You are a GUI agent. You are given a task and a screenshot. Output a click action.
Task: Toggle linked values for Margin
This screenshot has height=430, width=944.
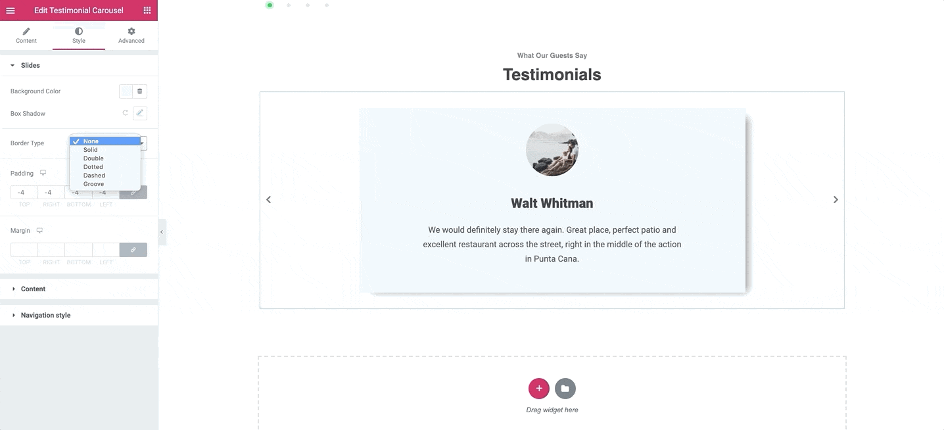[133, 250]
